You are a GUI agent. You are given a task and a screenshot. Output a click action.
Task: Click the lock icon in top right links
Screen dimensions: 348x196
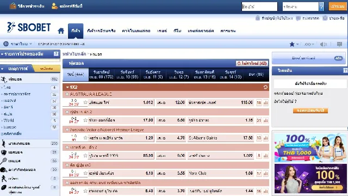coord(257,18)
